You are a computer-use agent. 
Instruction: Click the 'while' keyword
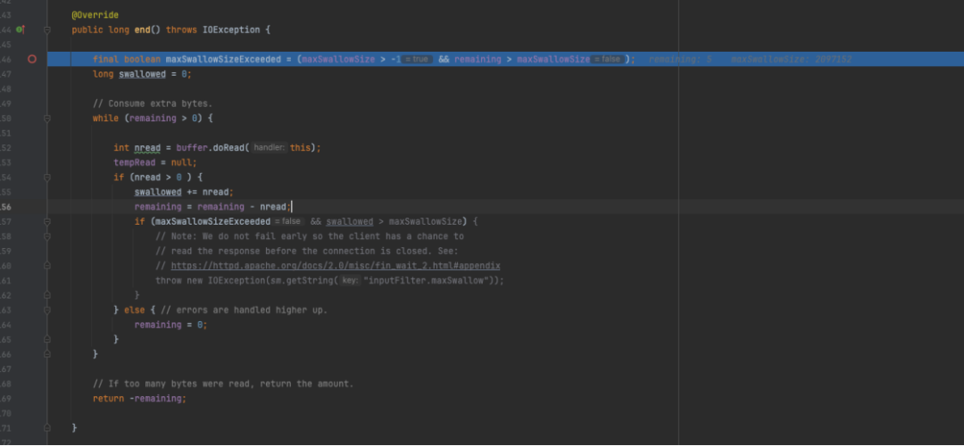(105, 118)
